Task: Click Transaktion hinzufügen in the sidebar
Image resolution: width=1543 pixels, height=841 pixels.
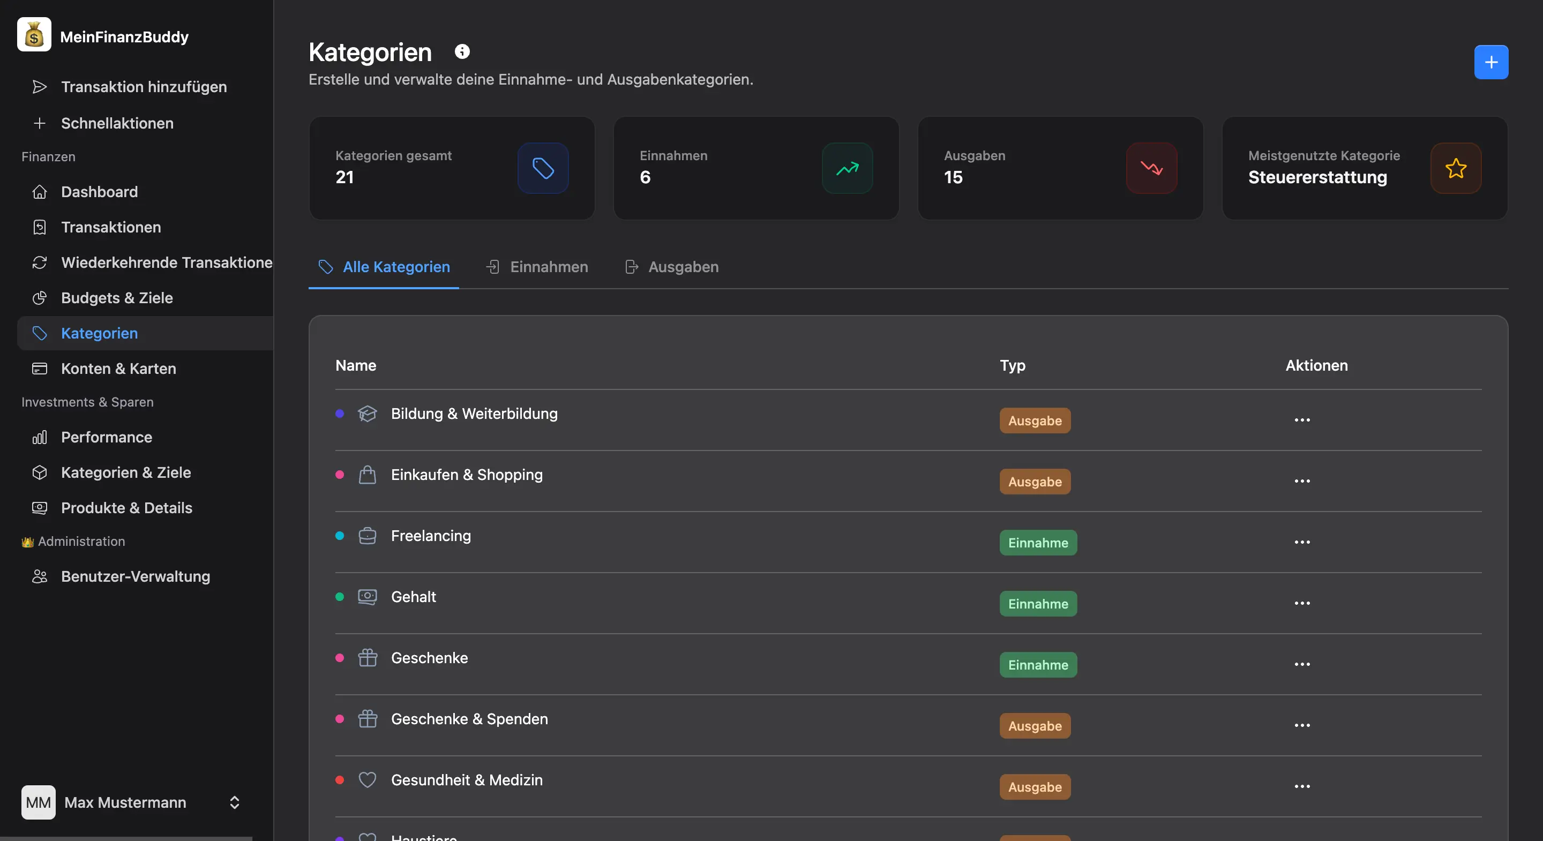Action: click(x=144, y=87)
